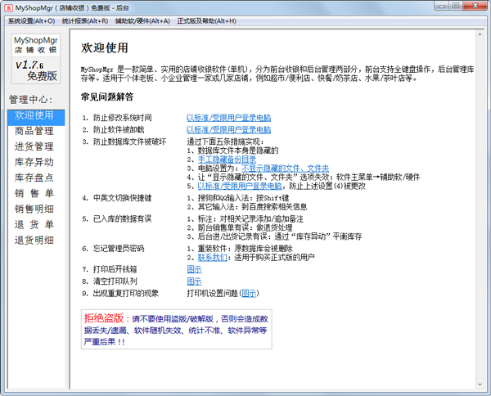Image resolution: width=491 pixels, height=396 pixels.
Task: Click 已入库的数据有误 text
Action: tap(123, 218)
